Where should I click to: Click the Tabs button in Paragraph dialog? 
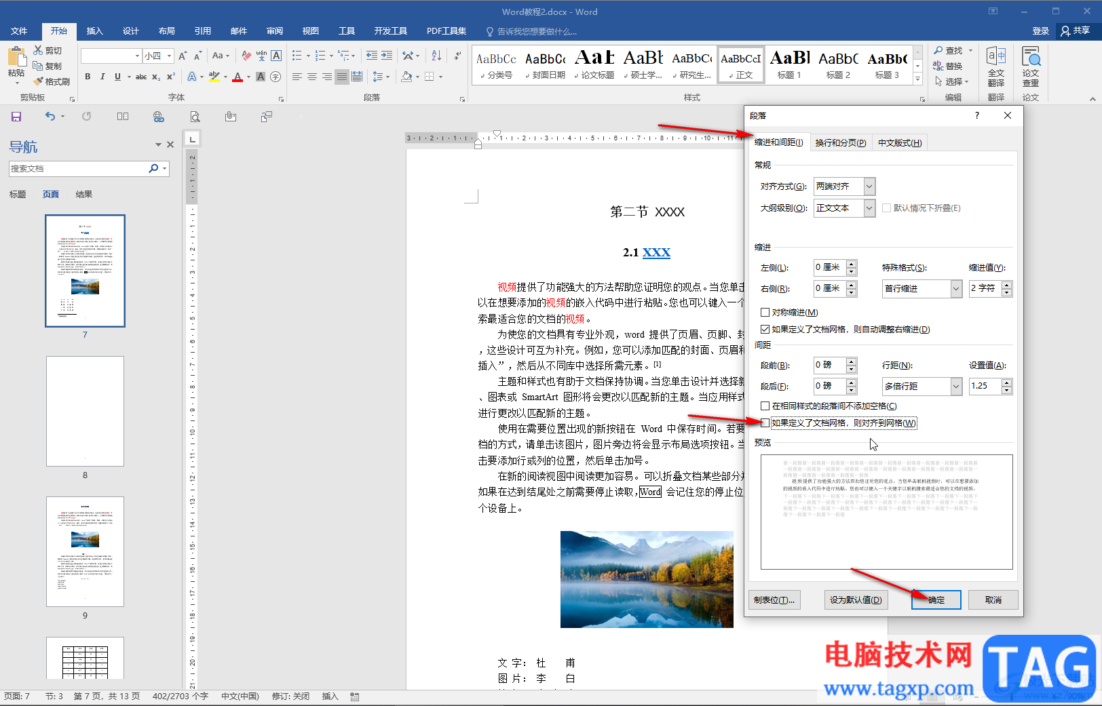[x=774, y=600]
